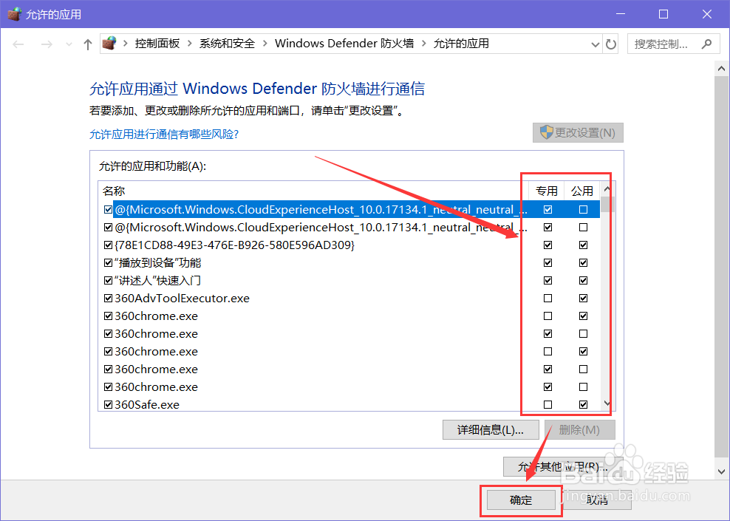The width and height of the screenshot is (730, 521).
Task: Select the “讲述人”快速入门 list row
Action: click(x=349, y=280)
